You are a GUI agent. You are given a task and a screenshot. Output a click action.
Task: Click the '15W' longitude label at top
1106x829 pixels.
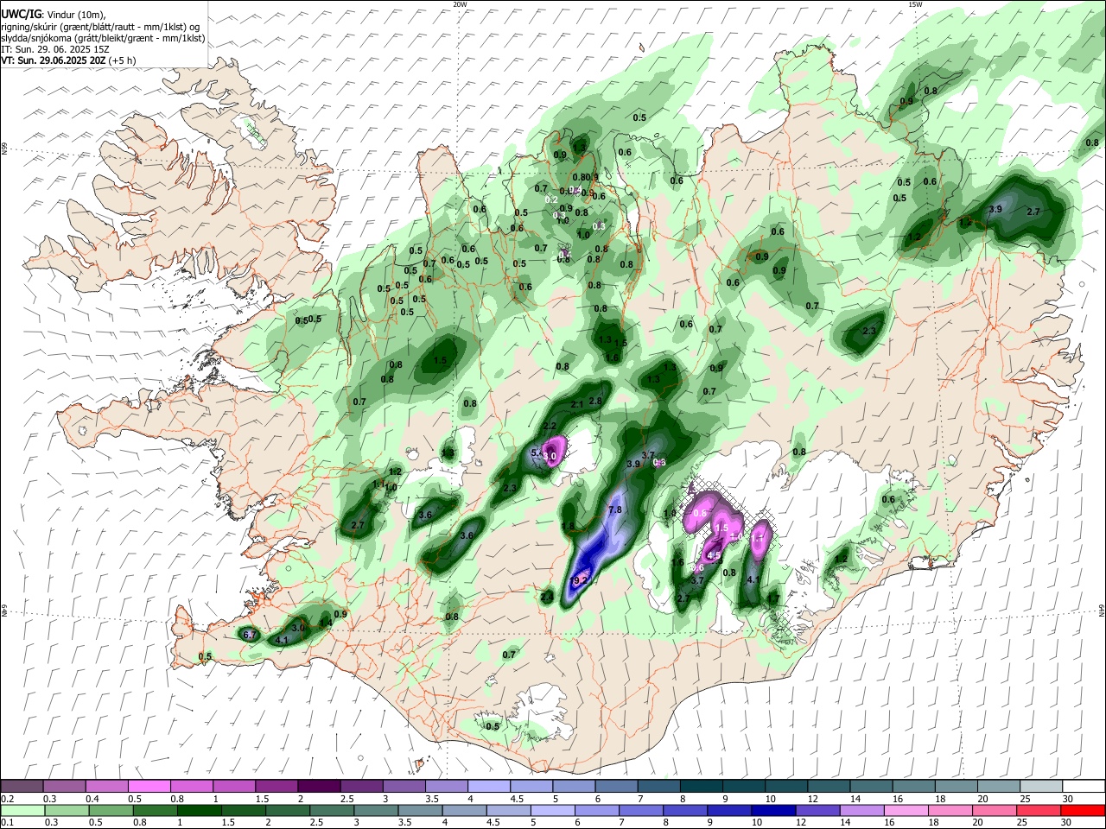click(915, 4)
